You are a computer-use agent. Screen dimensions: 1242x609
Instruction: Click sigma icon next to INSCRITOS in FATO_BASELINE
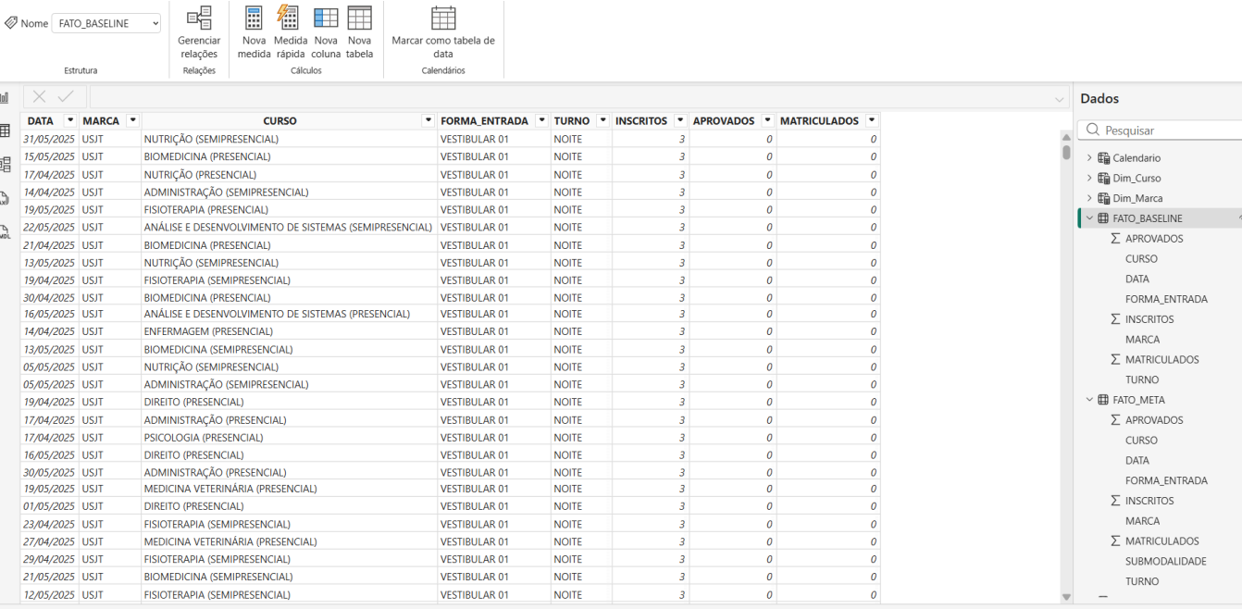click(x=1115, y=319)
